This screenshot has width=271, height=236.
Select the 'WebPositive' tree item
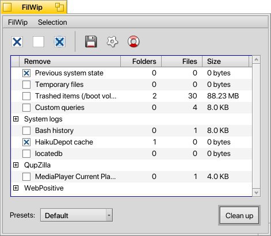pos(44,188)
